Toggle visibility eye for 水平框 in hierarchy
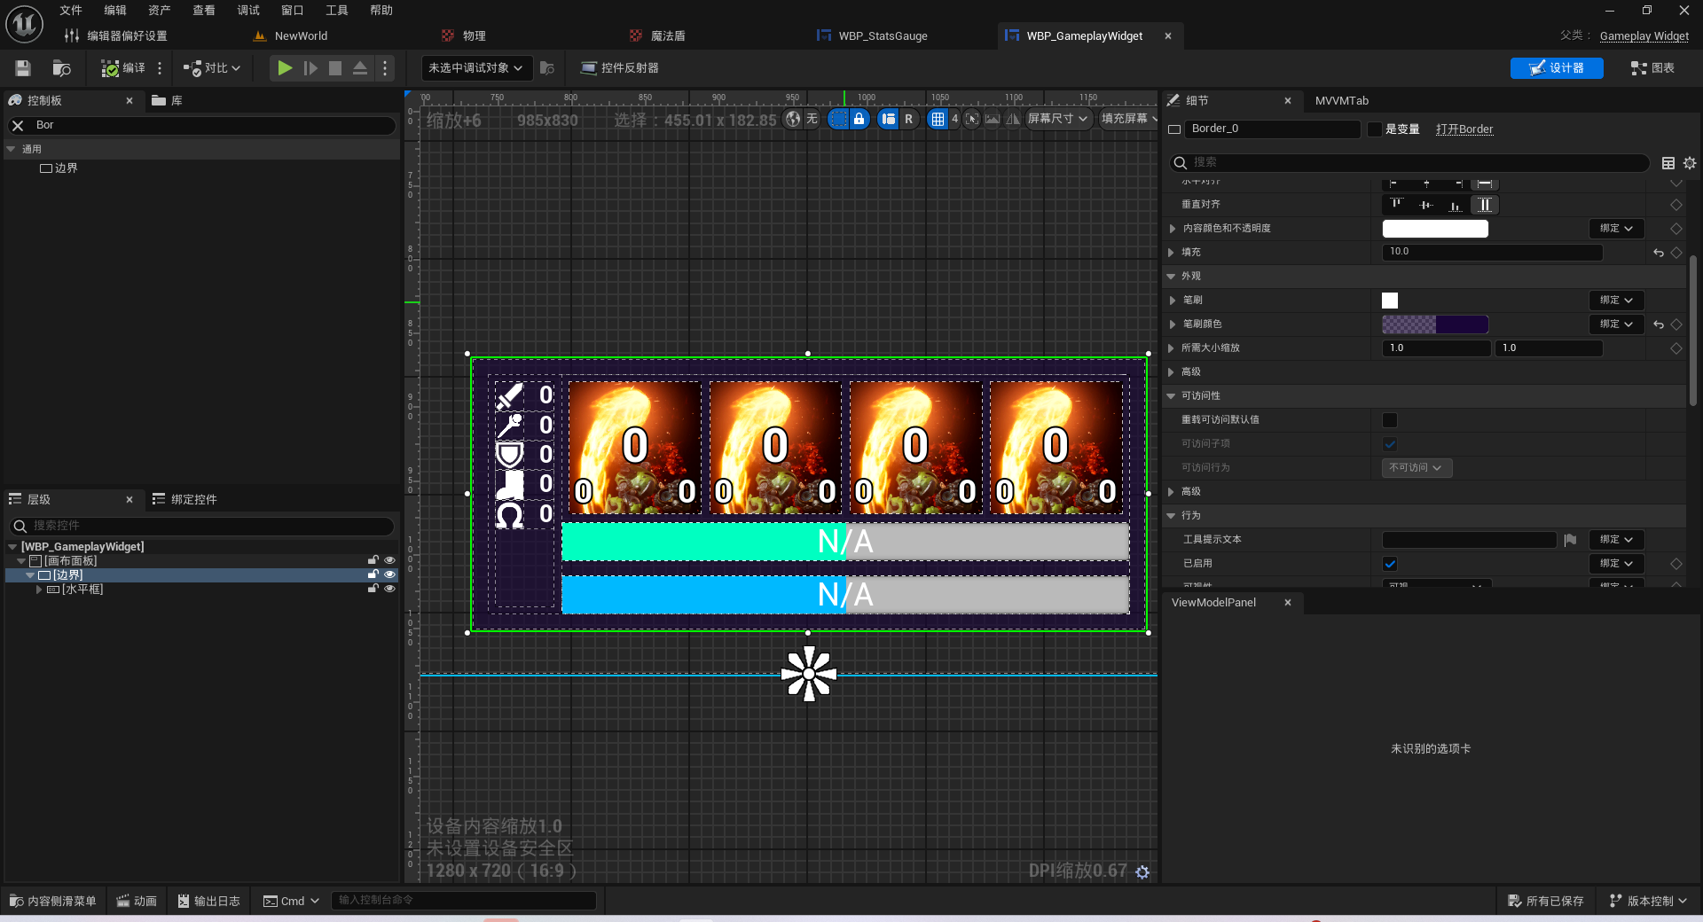Screen dimensions: 1703x922 388,590
